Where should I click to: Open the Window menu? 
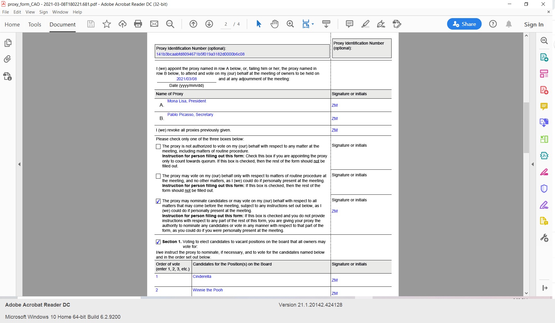tap(60, 12)
